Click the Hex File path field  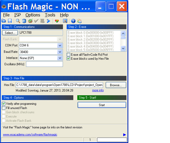pyautogui.click(x=59, y=85)
